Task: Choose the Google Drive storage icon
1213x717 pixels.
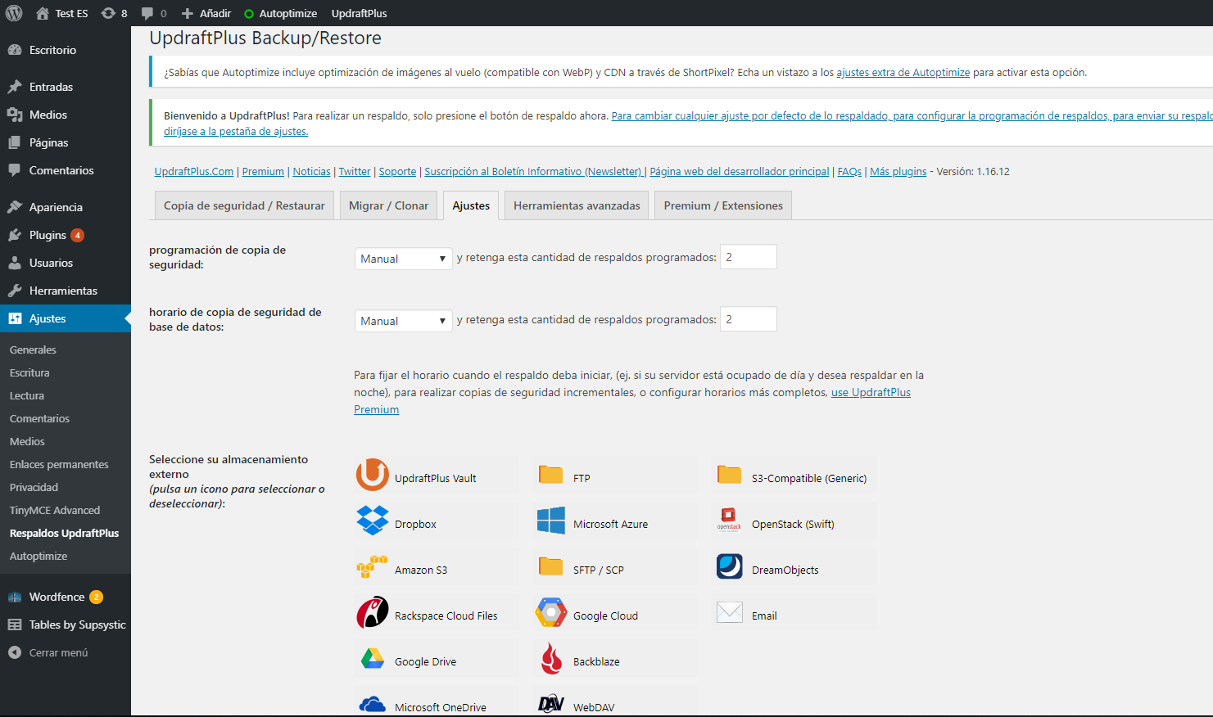Action: coord(373,659)
